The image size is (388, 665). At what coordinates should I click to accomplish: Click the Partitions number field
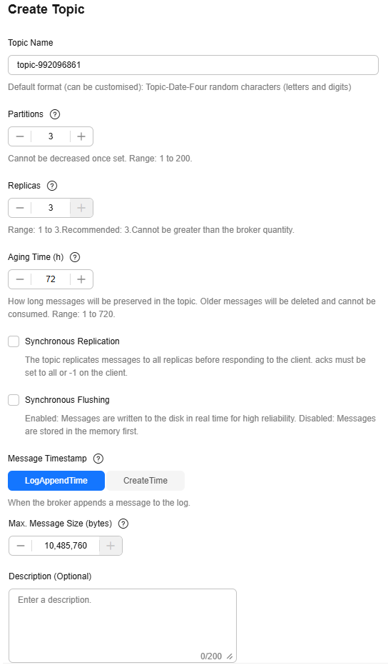(51, 136)
